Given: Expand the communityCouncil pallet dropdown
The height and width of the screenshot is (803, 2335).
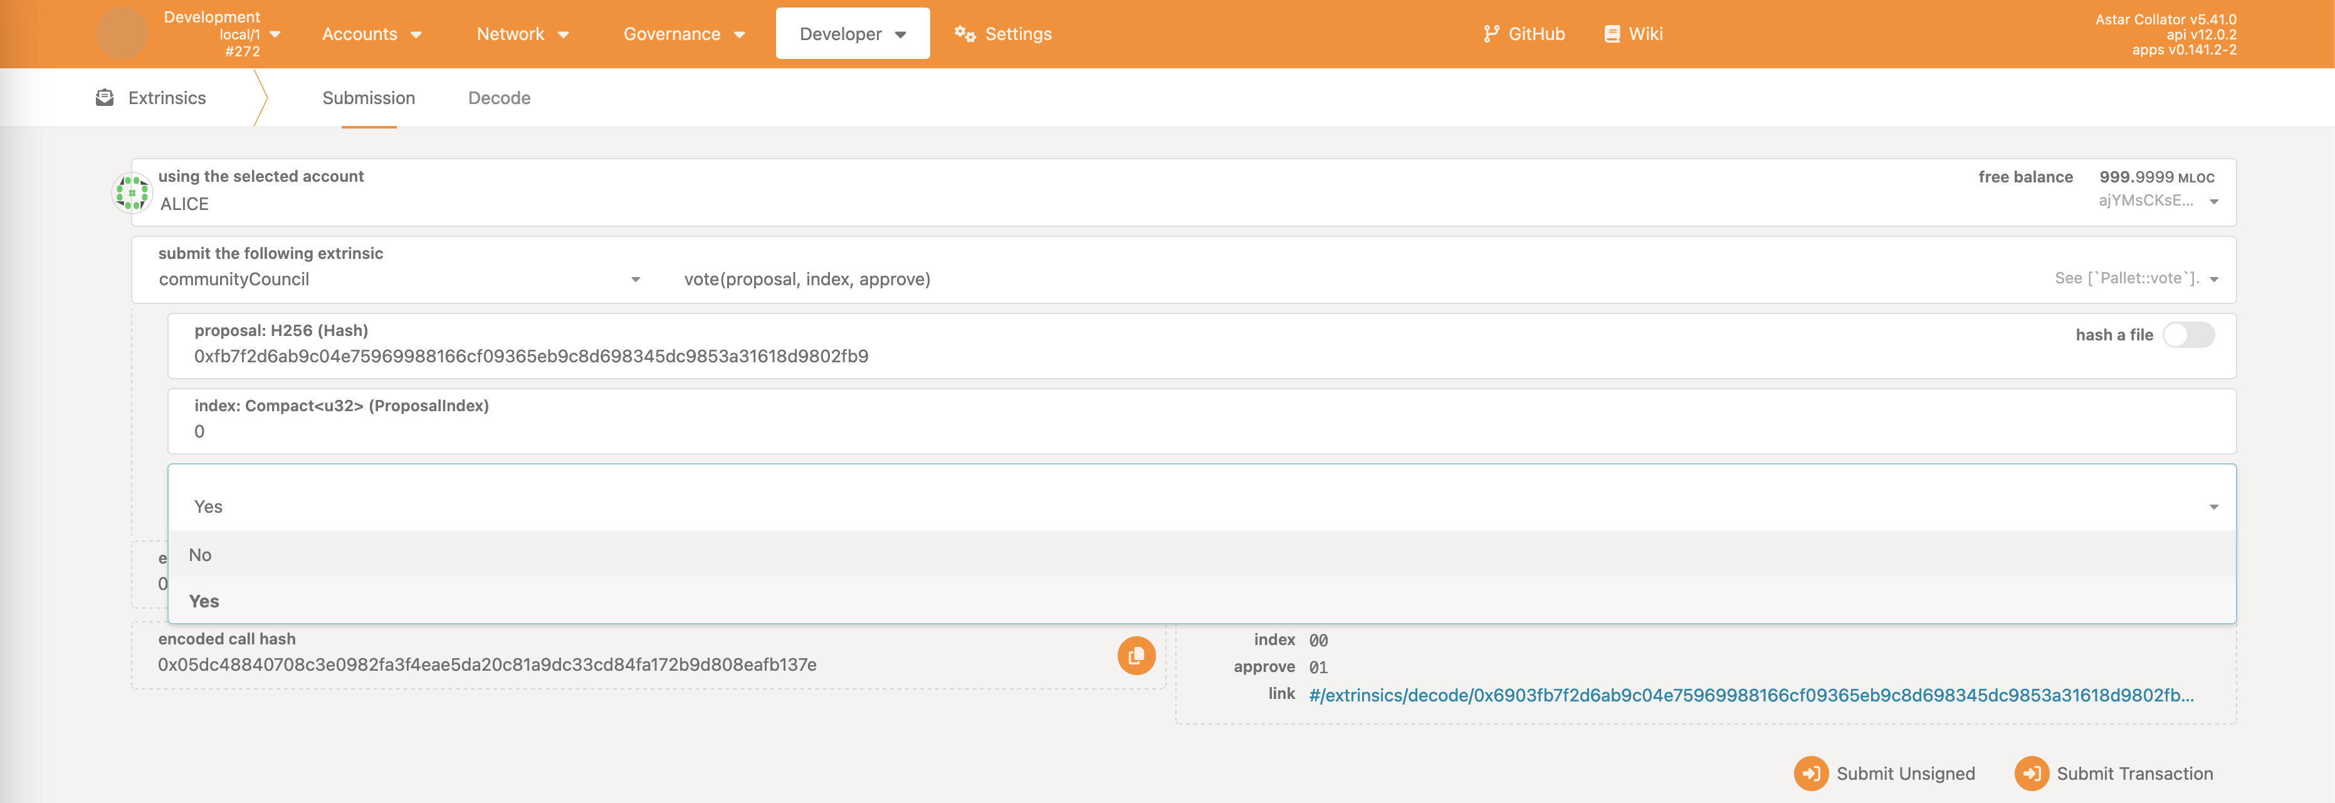Looking at the screenshot, I should click(x=395, y=278).
